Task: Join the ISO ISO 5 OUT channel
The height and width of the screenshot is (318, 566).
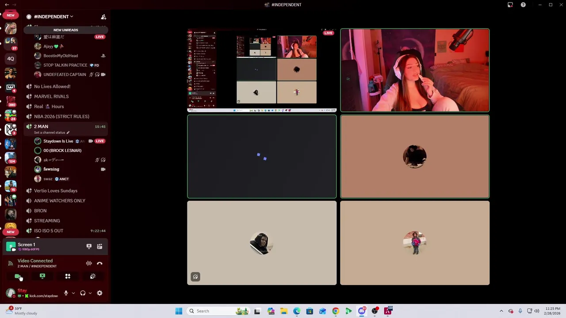Action: coord(49,231)
